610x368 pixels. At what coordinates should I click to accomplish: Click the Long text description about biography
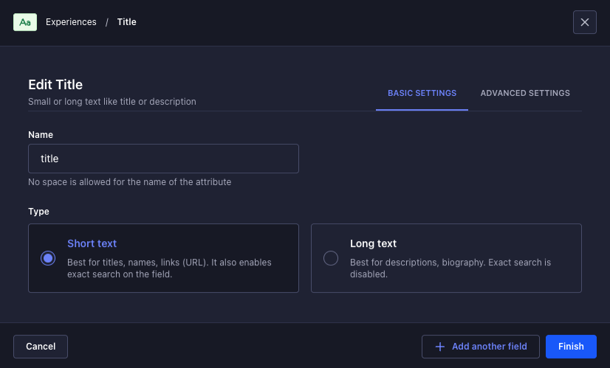450,268
